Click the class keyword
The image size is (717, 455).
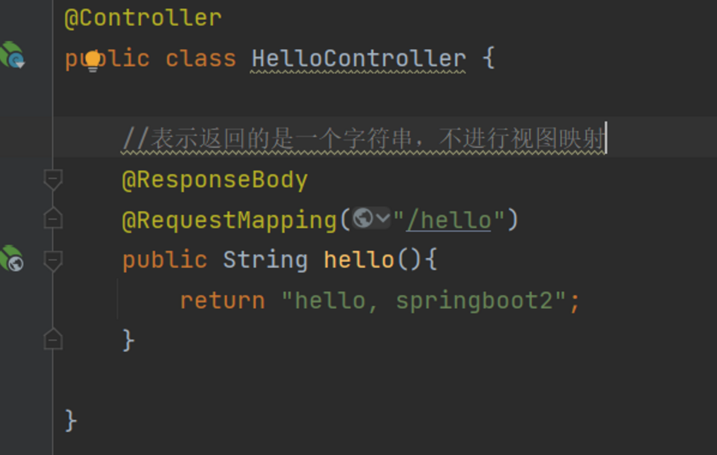[x=201, y=59]
